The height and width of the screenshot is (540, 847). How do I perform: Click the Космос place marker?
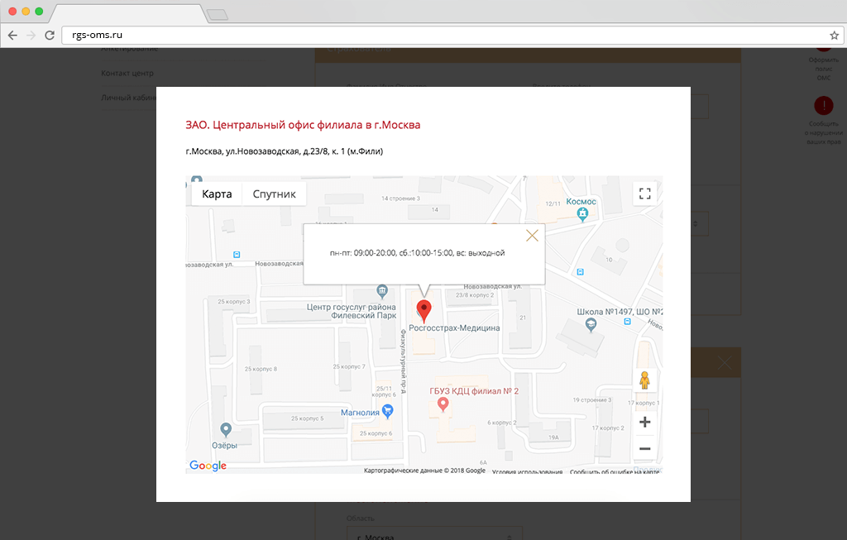tap(582, 215)
